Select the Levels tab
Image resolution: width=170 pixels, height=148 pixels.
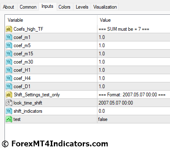[x=82, y=7]
